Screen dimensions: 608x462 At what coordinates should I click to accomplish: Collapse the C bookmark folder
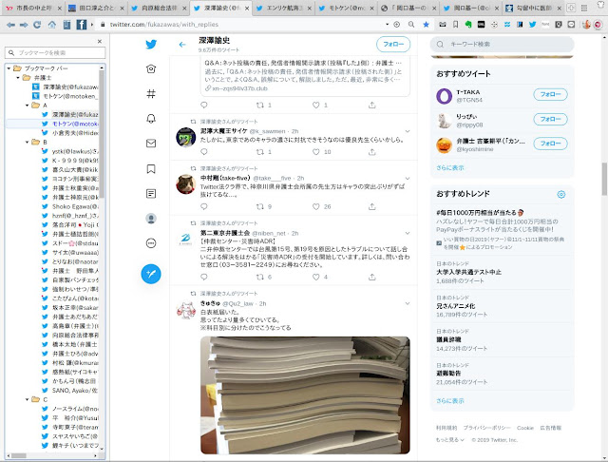(28, 399)
